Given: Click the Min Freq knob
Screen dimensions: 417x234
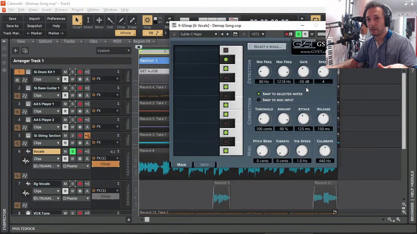Looking at the screenshot, I should 264,72.
